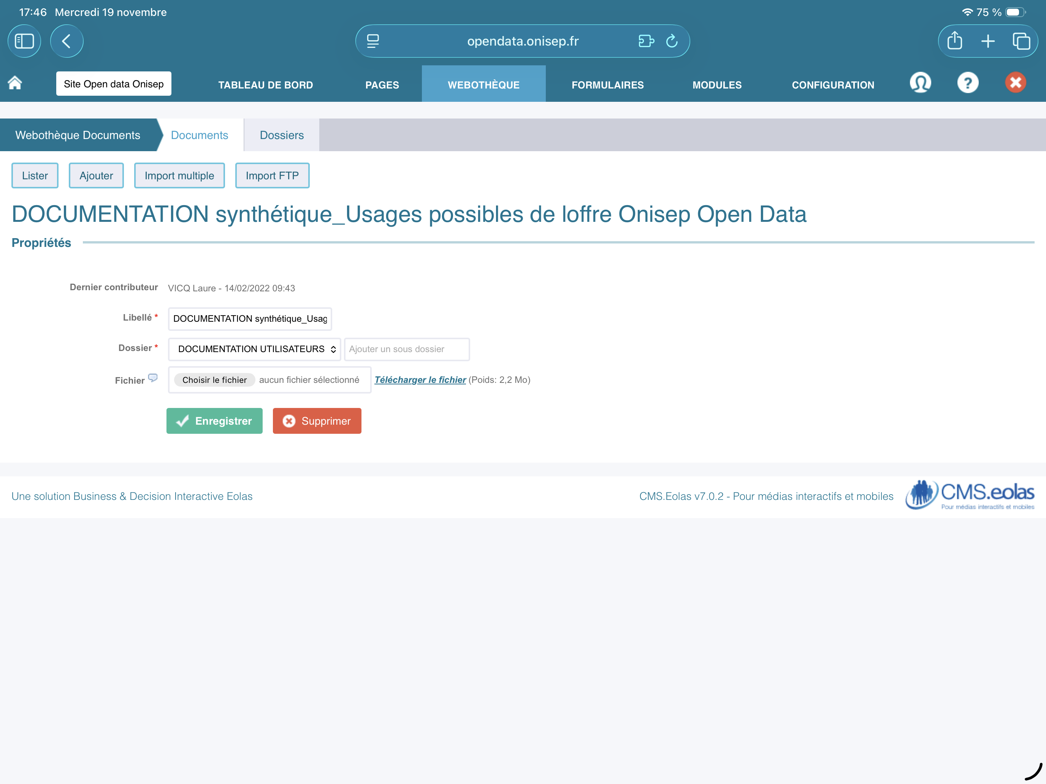1046x784 pixels.
Task: Click the Libellé text field
Action: (x=250, y=319)
